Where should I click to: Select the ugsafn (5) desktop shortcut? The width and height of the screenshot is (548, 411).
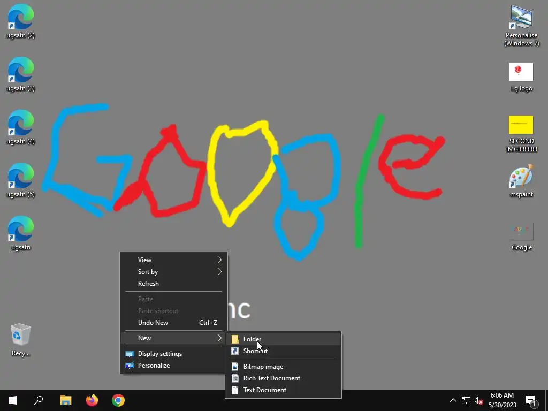[x=21, y=180]
